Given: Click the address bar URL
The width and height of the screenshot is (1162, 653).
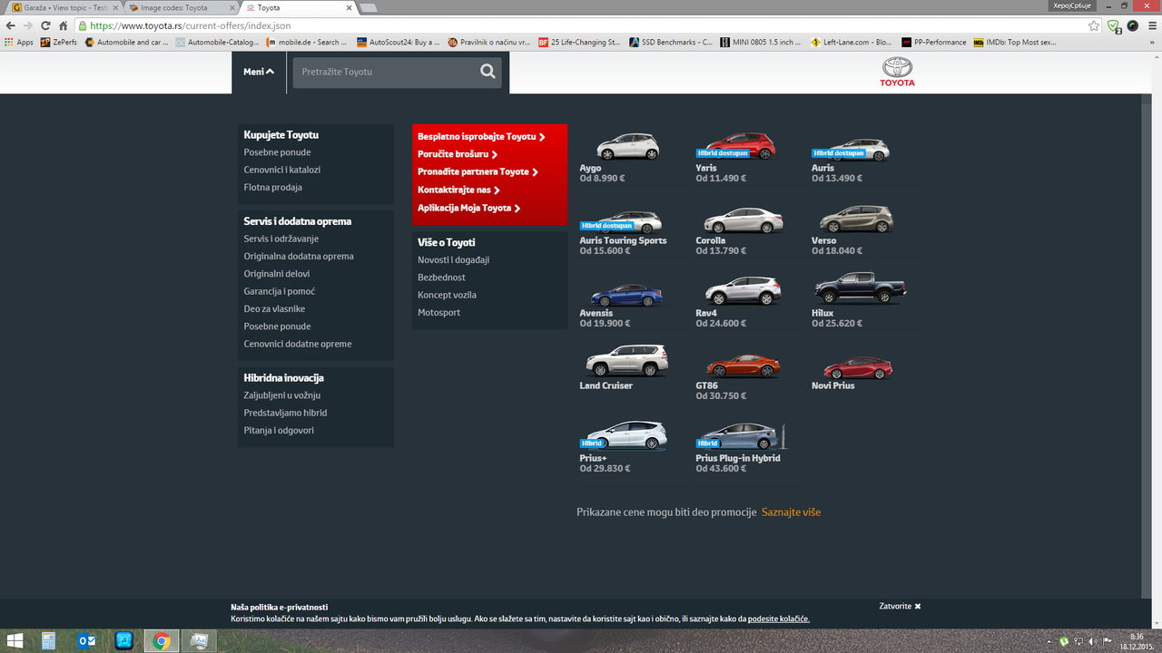Looking at the screenshot, I should [x=191, y=26].
